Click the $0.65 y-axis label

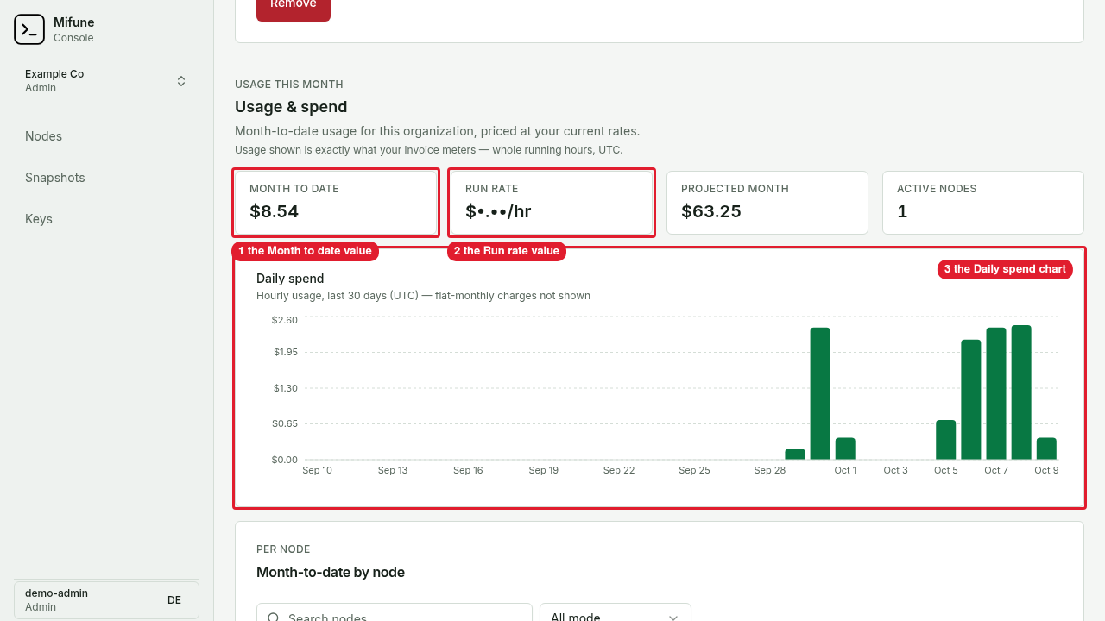coord(285,423)
